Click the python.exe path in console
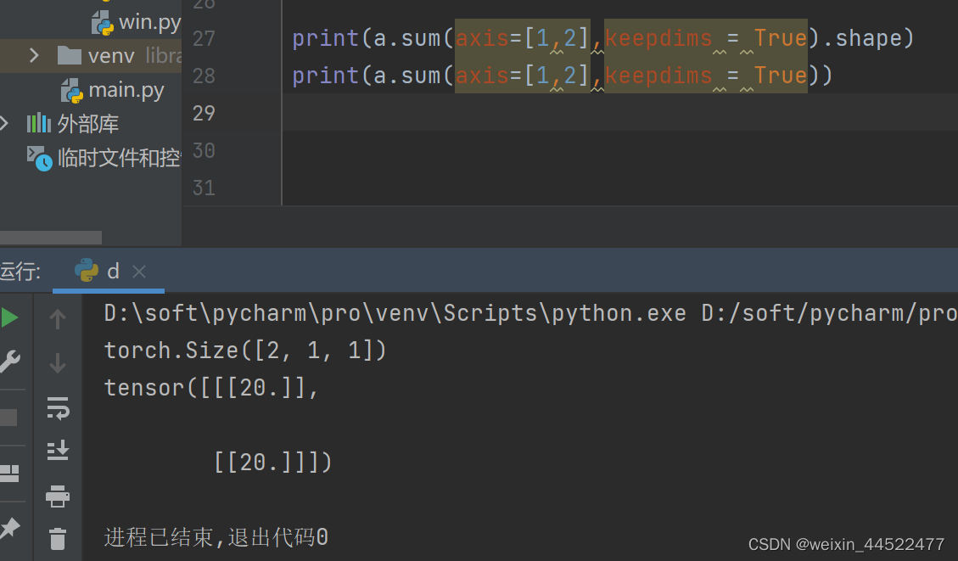The image size is (958, 561). (x=395, y=313)
